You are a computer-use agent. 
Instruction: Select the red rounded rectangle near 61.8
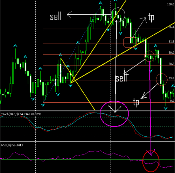point(130,43)
